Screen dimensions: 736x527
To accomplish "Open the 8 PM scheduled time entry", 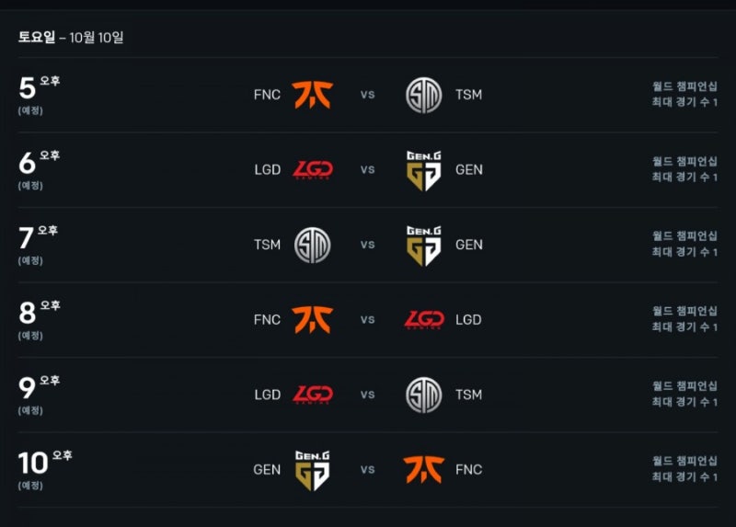I will (40, 320).
